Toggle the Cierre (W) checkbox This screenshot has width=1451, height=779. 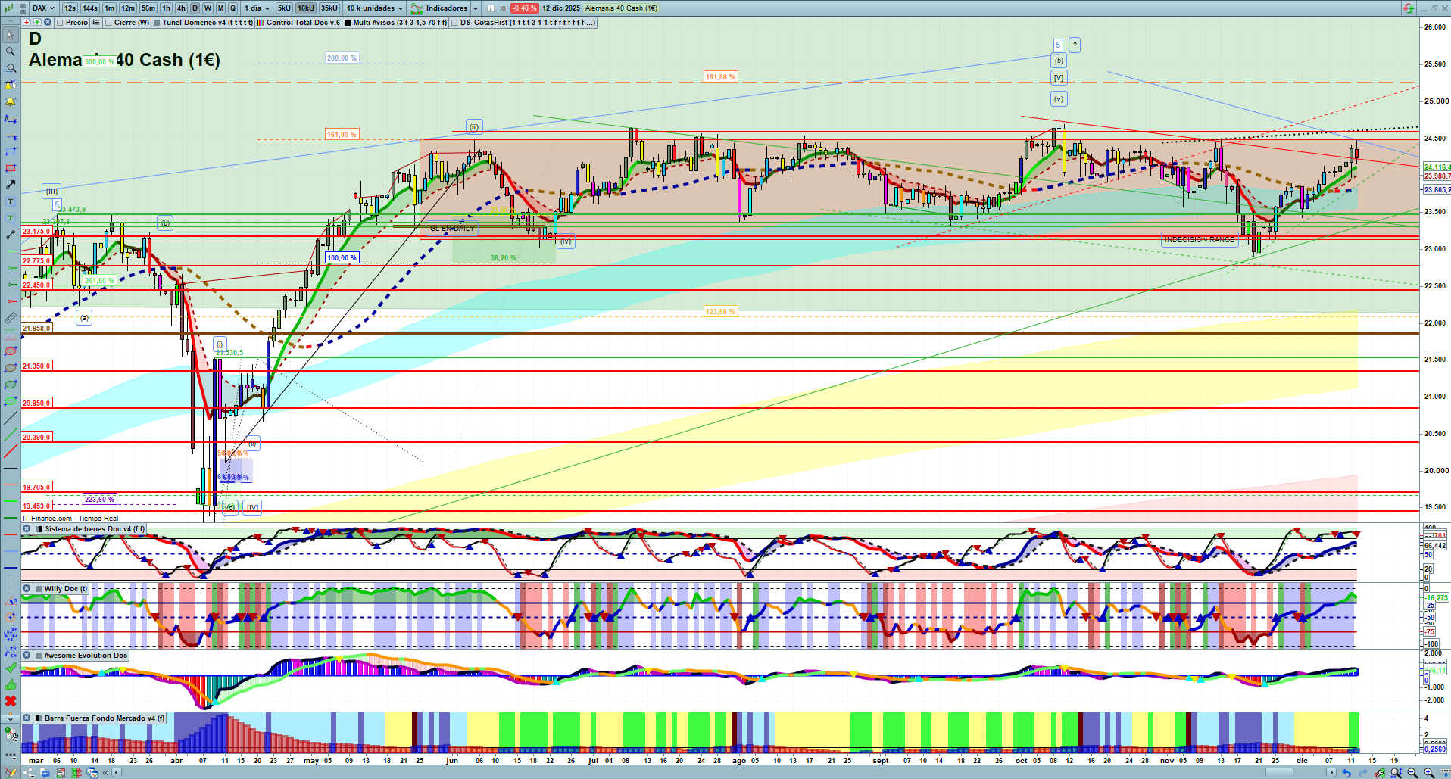coord(108,23)
